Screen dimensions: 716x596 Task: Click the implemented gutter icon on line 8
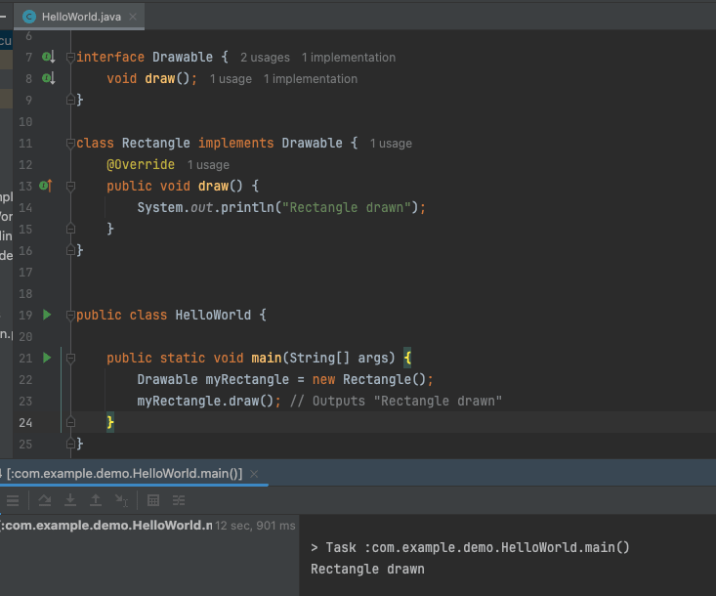coord(49,78)
